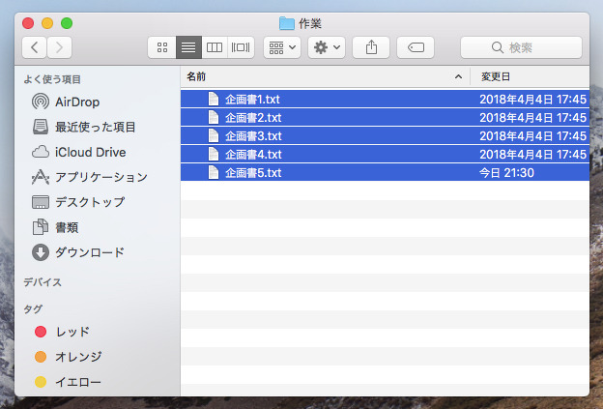Open the gear action menu
This screenshot has width=603, height=409.
pyautogui.click(x=326, y=46)
